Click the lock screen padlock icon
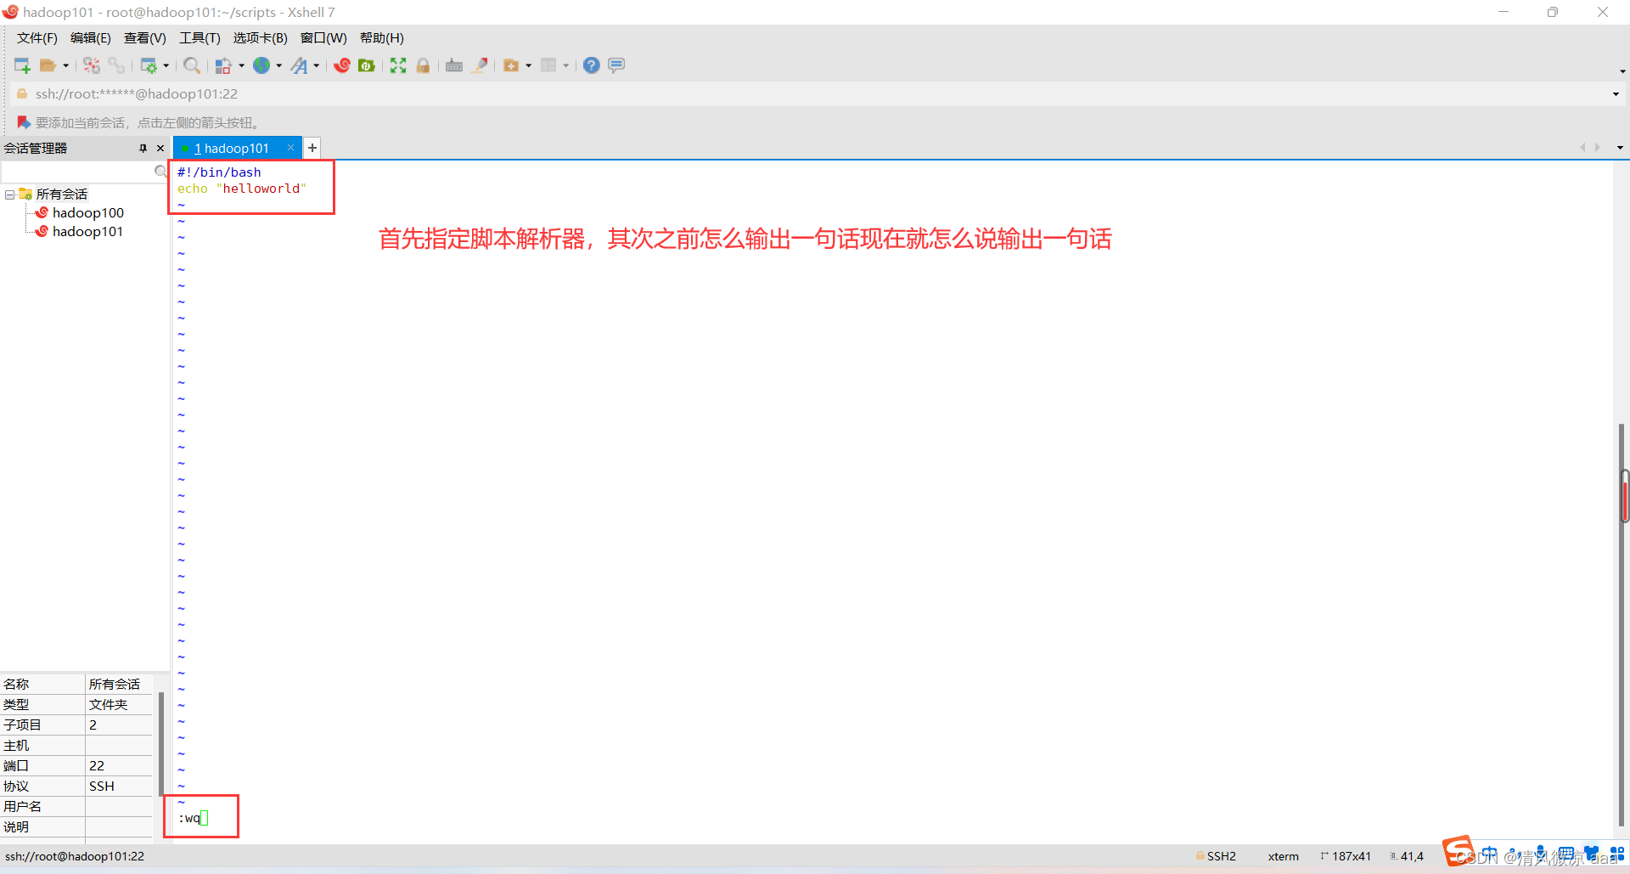The height and width of the screenshot is (874, 1630). click(x=423, y=65)
